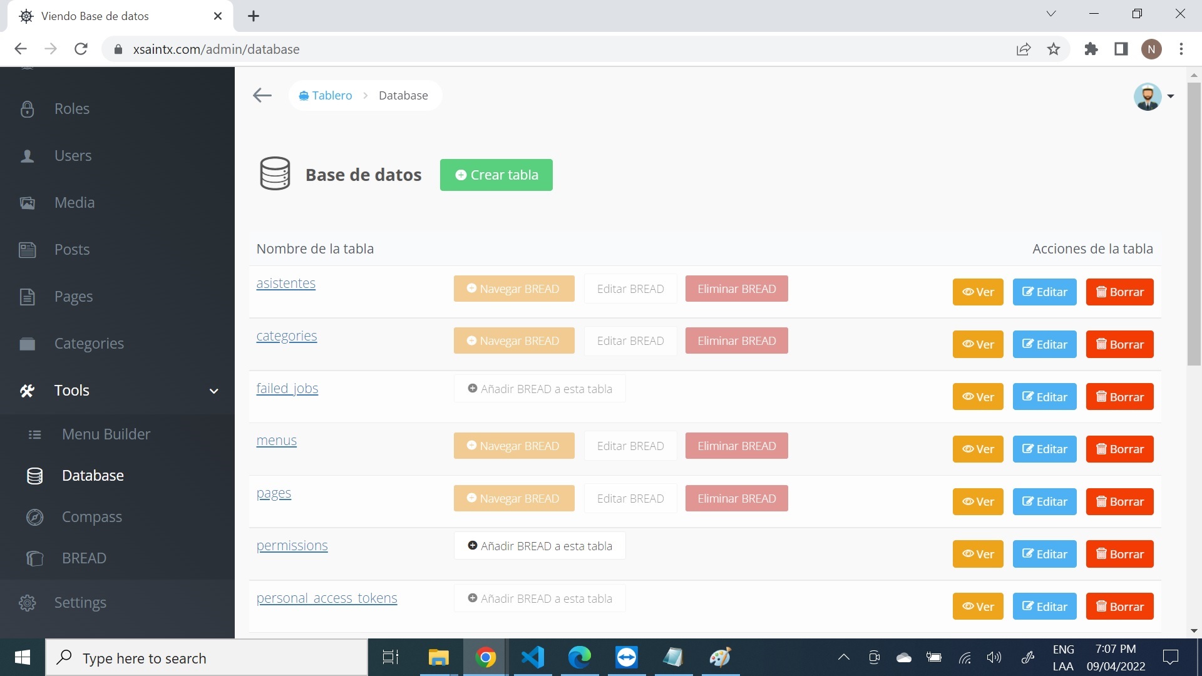Screen dimensions: 1202x676
Task: Open Media from the sidebar
Action: [x=74, y=203]
